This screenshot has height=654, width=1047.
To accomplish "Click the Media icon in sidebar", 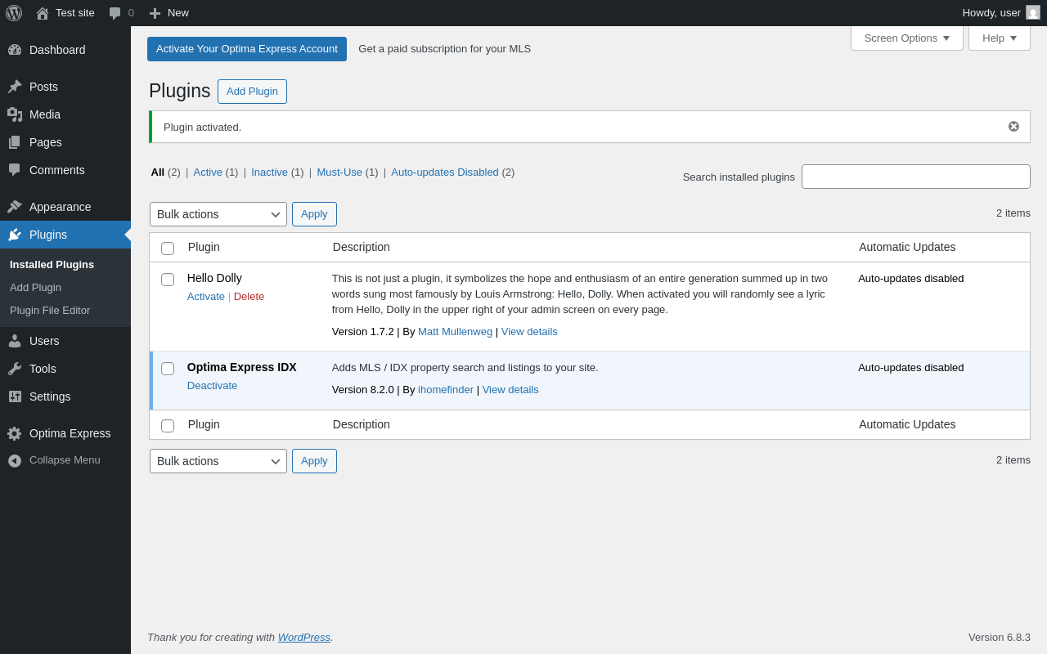I will pyautogui.click(x=15, y=114).
